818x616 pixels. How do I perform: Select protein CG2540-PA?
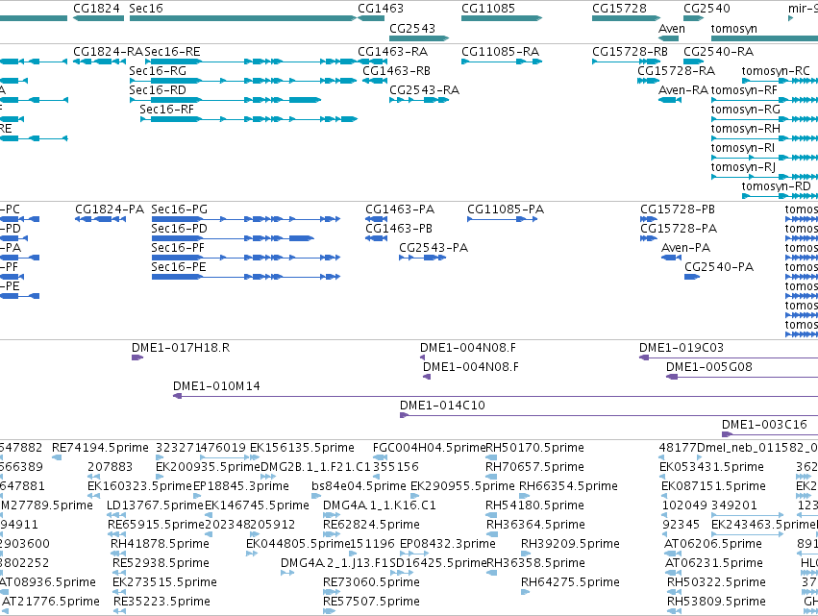tap(692, 277)
